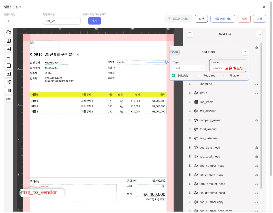The width and height of the screenshot is (273, 213).
Task: Open the Type dropdown showing Text
Action: tap(189, 68)
